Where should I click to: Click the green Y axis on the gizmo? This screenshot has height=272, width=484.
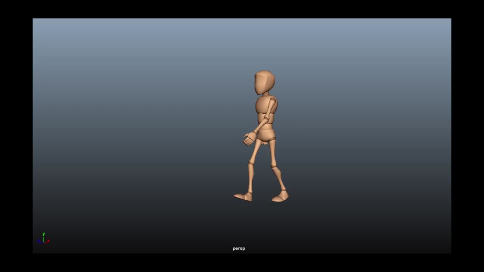[x=44, y=238]
